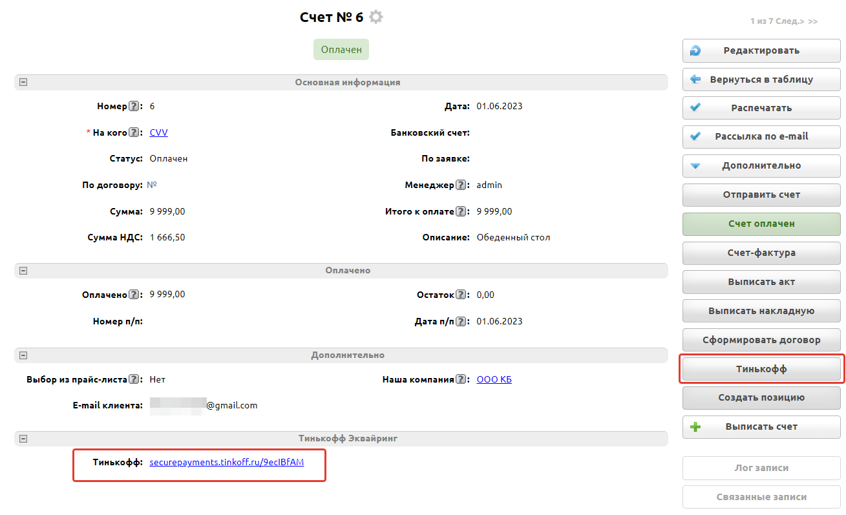Click the help icon next to Остаток

(x=461, y=295)
